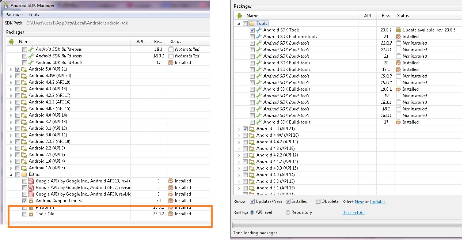Collapse the Tools tree group

point(239,23)
